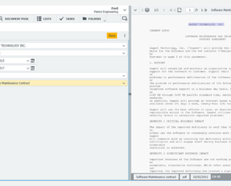Image resolution: width=231 pixels, height=186 pixels.
Task: Click the SEVERITY 1 CRITICAL BUSINESS IMPACT heading
Action: pyautogui.click(x=177, y=121)
